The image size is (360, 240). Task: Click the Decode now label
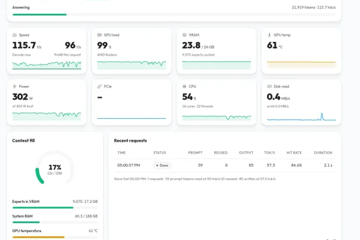(22, 55)
